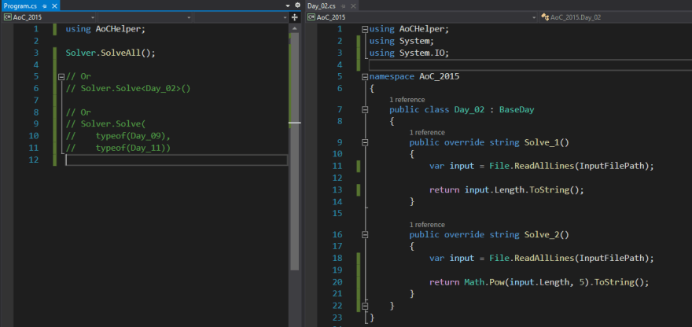Place cursor on empty line 4 in Day_02.cs

pos(530,65)
